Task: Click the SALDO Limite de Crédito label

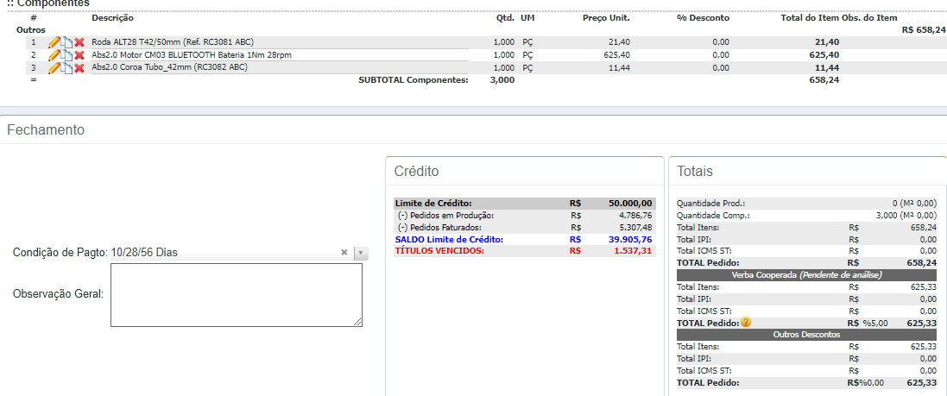Action: tap(449, 240)
